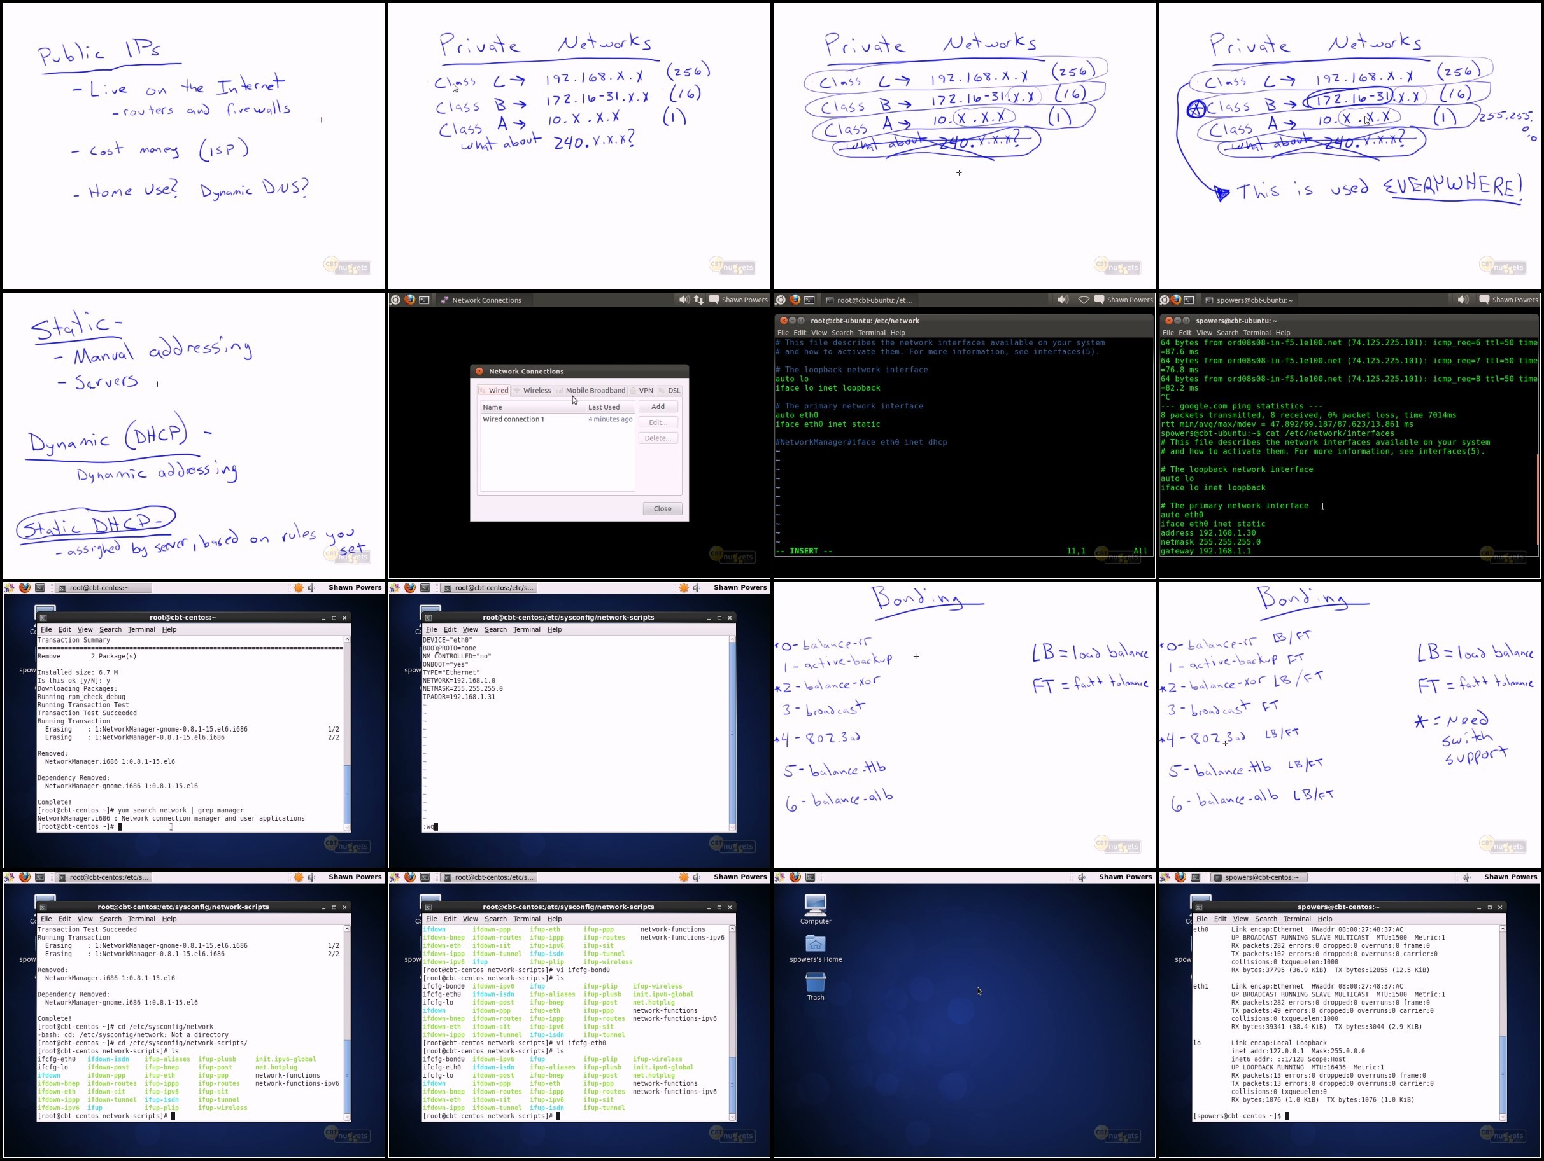Click the 'root@cbt-centos:~' taskbar button

pos(103,588)
